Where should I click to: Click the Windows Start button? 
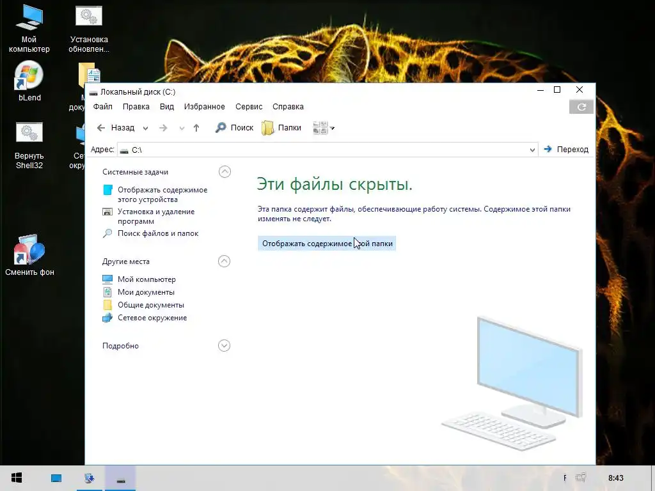point(17,478)
